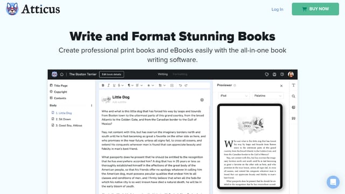Open the strikethrough dropdown

[x=121, y=85]
